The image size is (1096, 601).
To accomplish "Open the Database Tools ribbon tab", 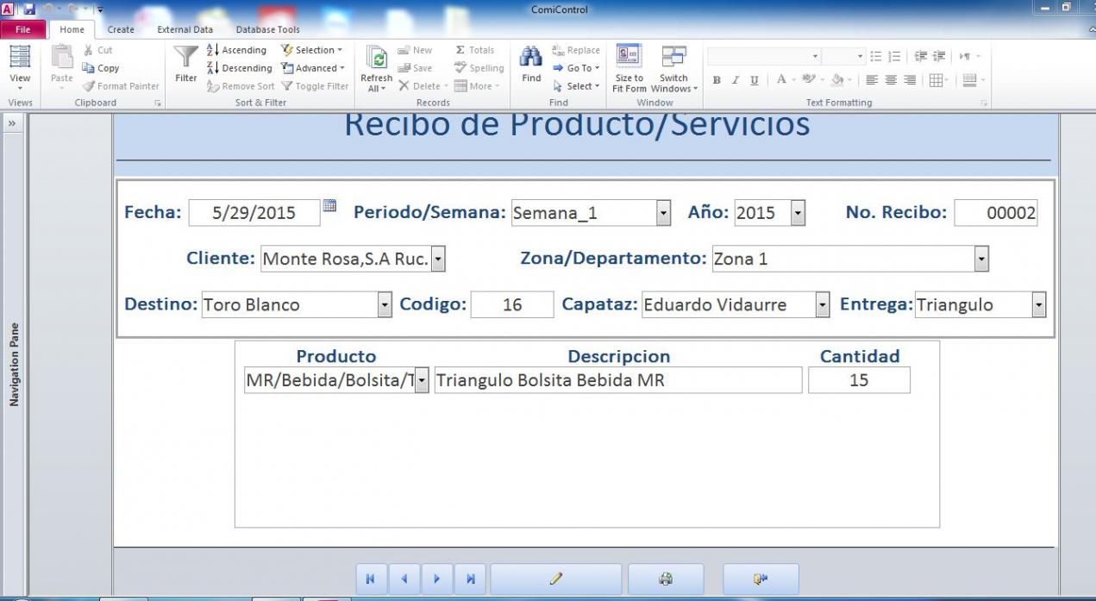I will 267,29.
